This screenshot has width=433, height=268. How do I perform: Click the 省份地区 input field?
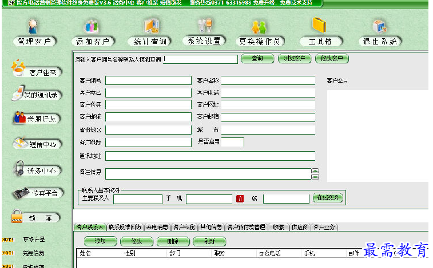tap(148, 130)
